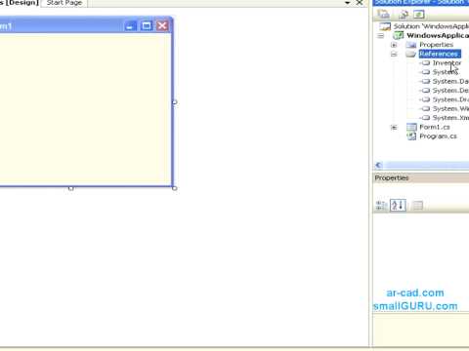This screenshot has height=351, width=469.
Task: Click the Properties button in Solution Explorer toolbar
Action: pos(383,15)
